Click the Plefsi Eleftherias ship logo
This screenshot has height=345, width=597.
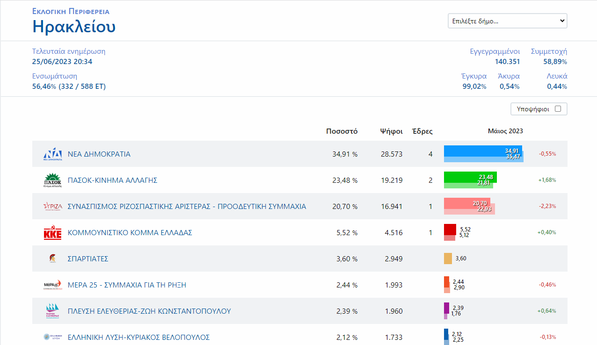point(52,311)
